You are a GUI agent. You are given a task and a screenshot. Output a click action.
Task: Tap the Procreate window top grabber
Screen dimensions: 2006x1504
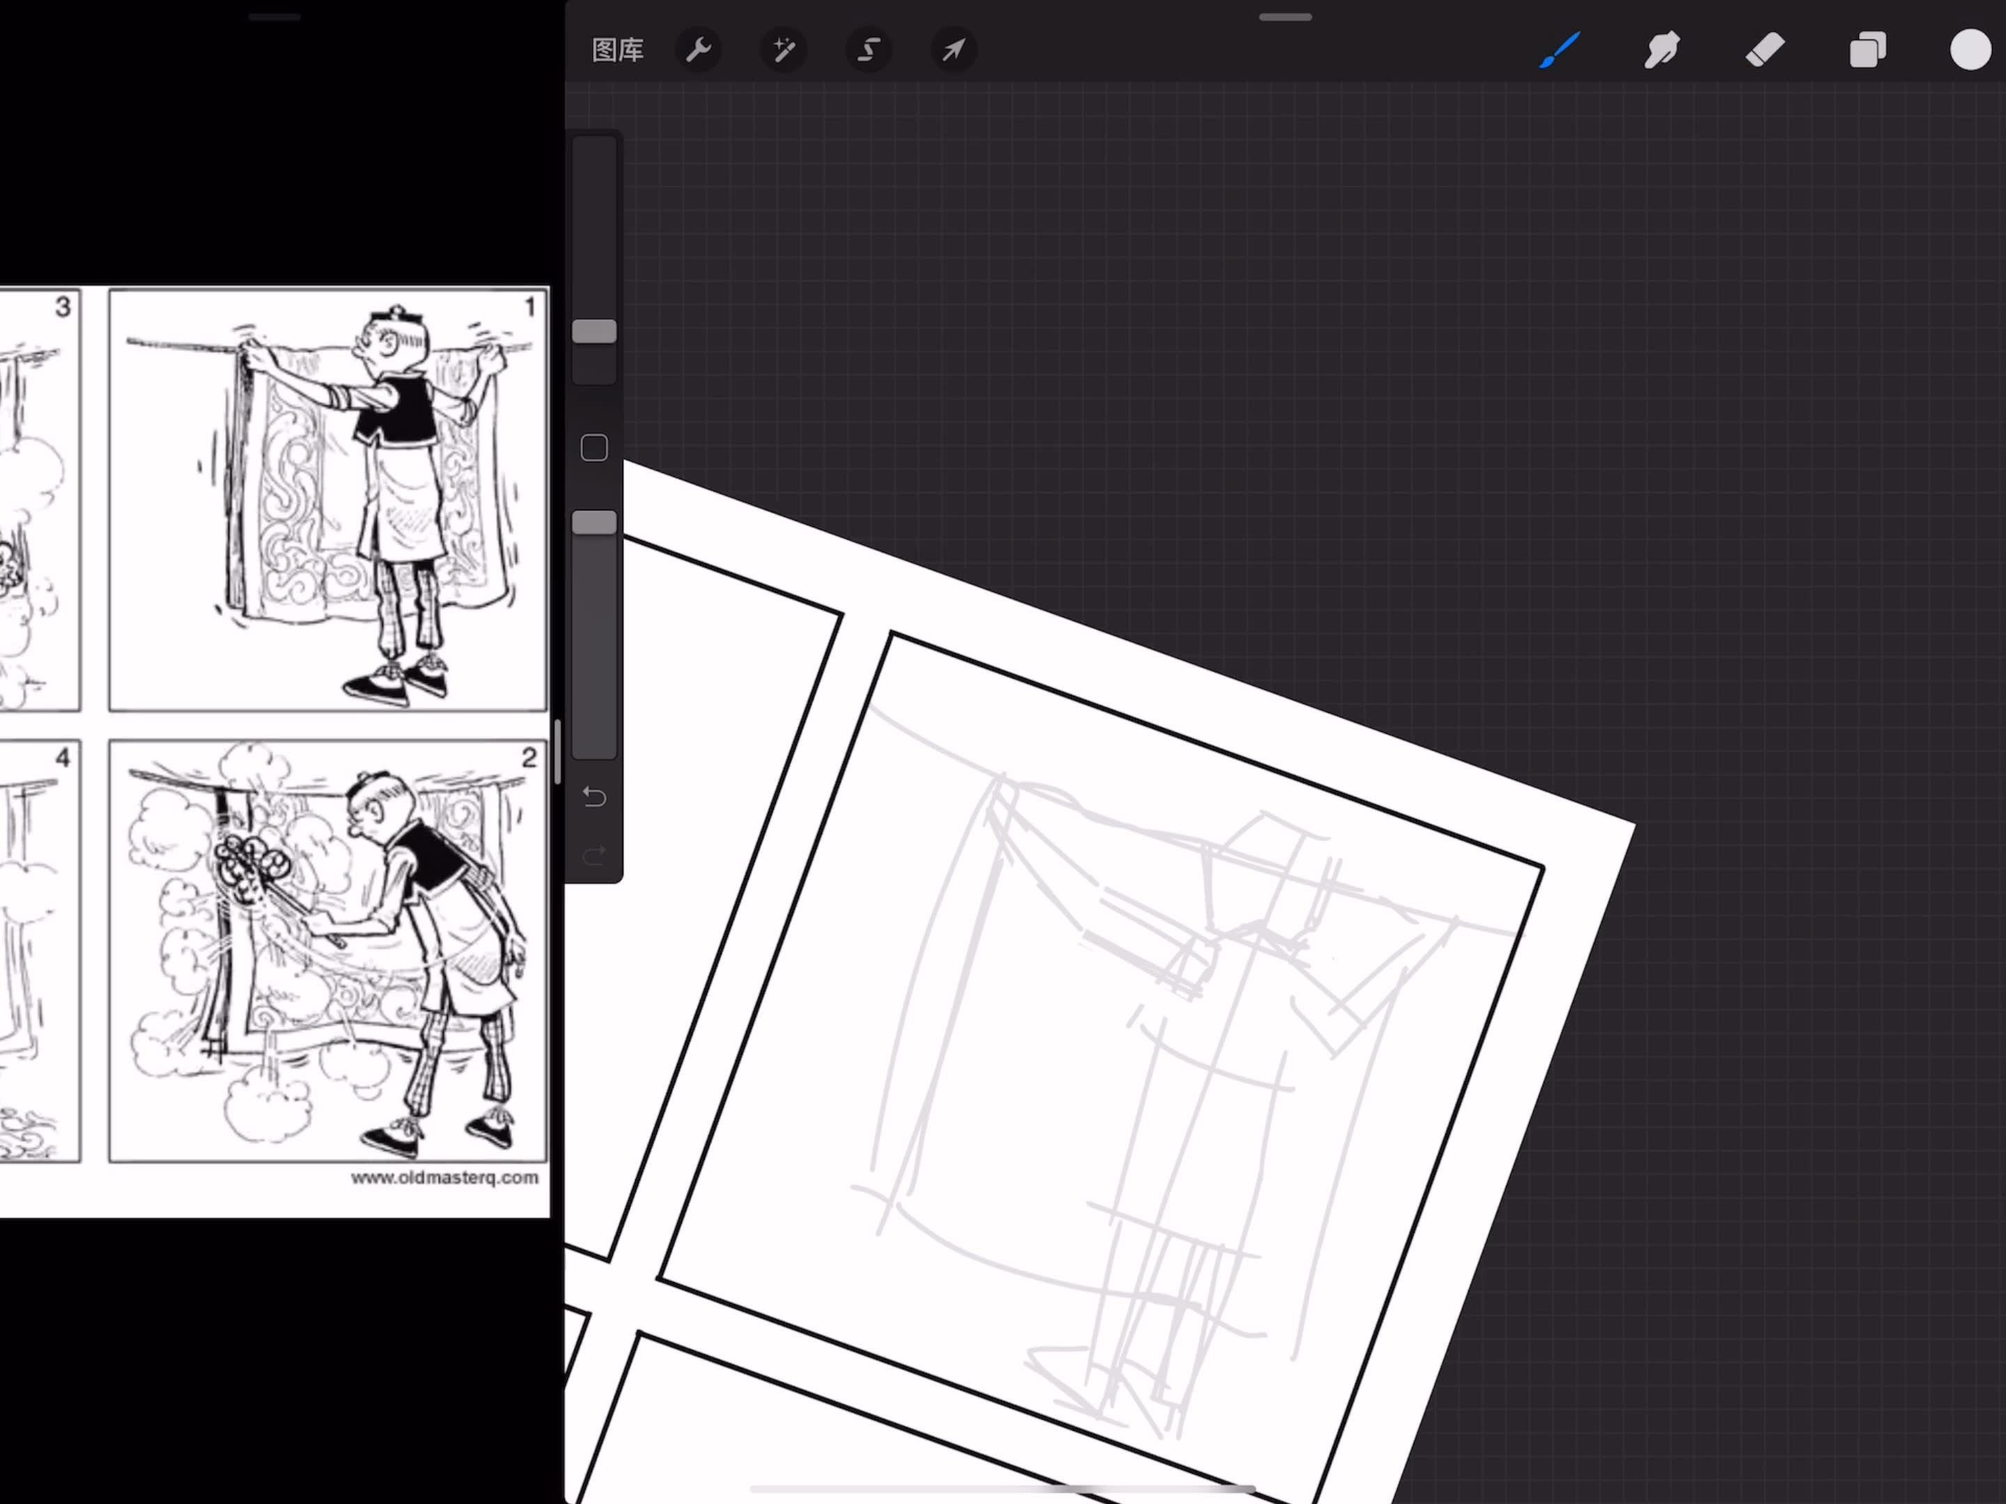(1285, 17)
